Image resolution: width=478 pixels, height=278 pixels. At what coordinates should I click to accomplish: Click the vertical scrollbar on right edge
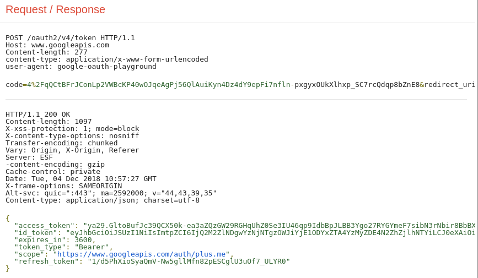tap(476, 139)
